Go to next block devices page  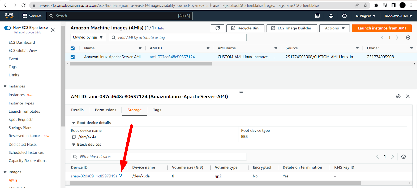coord(393,157)
